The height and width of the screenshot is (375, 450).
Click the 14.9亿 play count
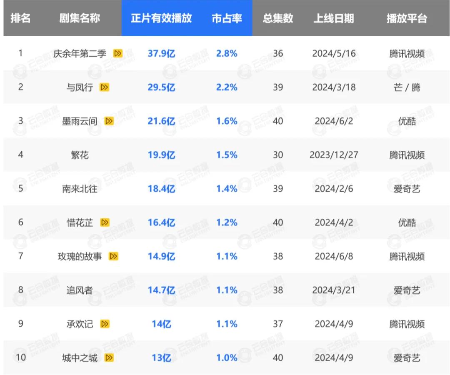click(161, 257)
